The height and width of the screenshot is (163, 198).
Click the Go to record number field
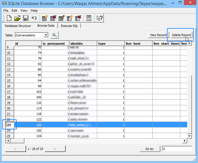pos(177,149)
